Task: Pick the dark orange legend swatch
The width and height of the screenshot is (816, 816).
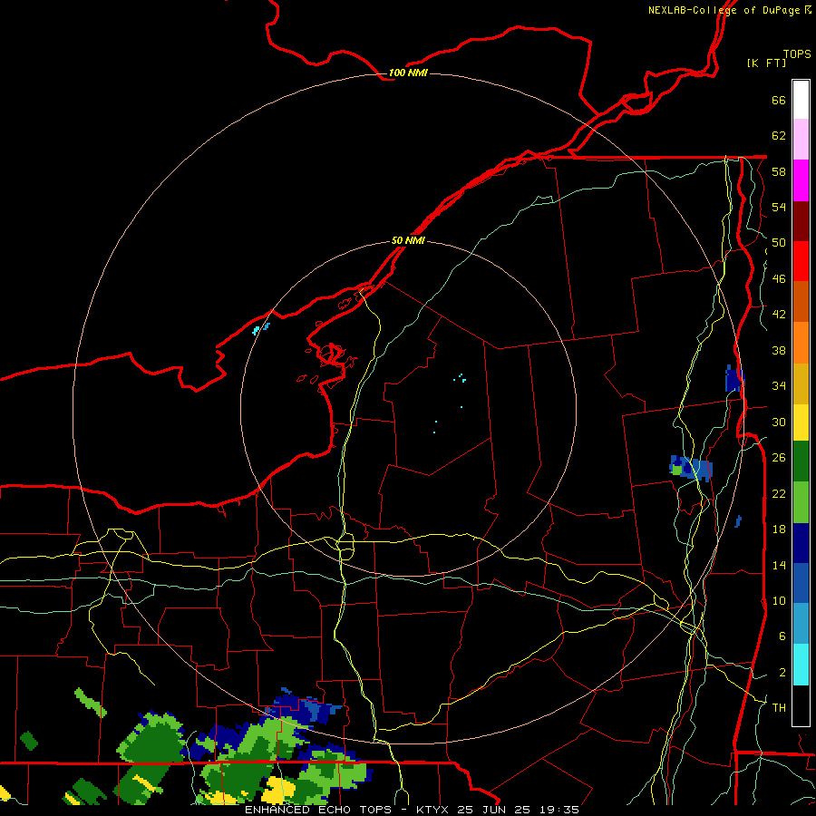Action: [801, 302]
